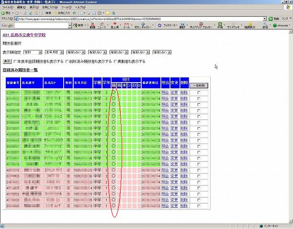Click 削除 link in the last pink row
This screenshot has width=293, height=229.
(184, 206)
